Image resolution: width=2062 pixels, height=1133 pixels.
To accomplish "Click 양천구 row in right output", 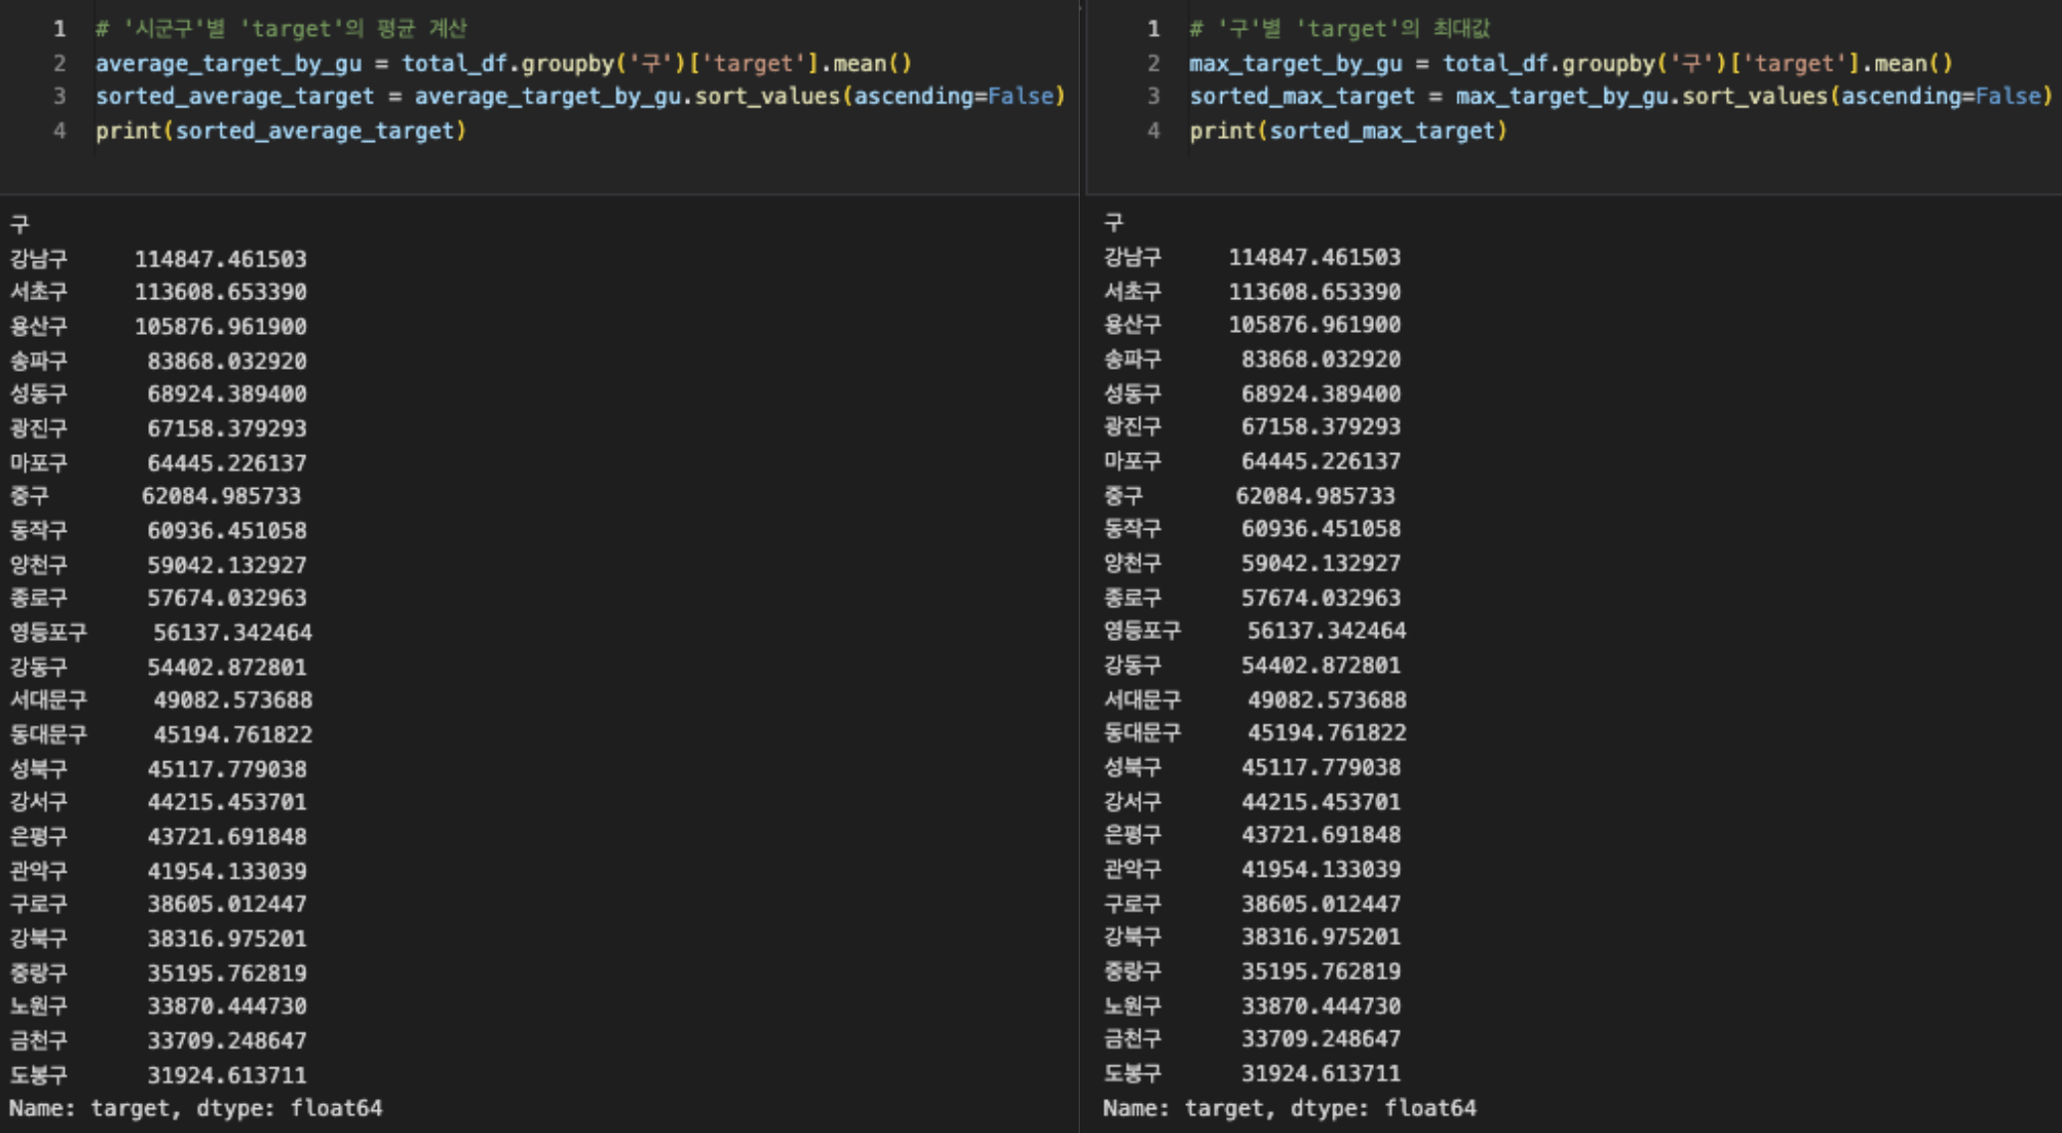I will pyautogui.click(x=1253, y=564).
